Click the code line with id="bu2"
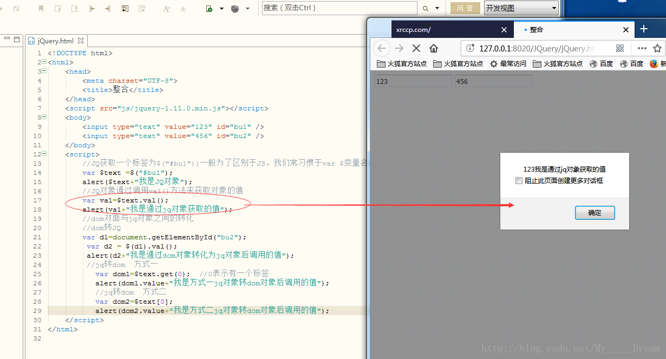Screen dimensions: 666x359 (173, 136)
